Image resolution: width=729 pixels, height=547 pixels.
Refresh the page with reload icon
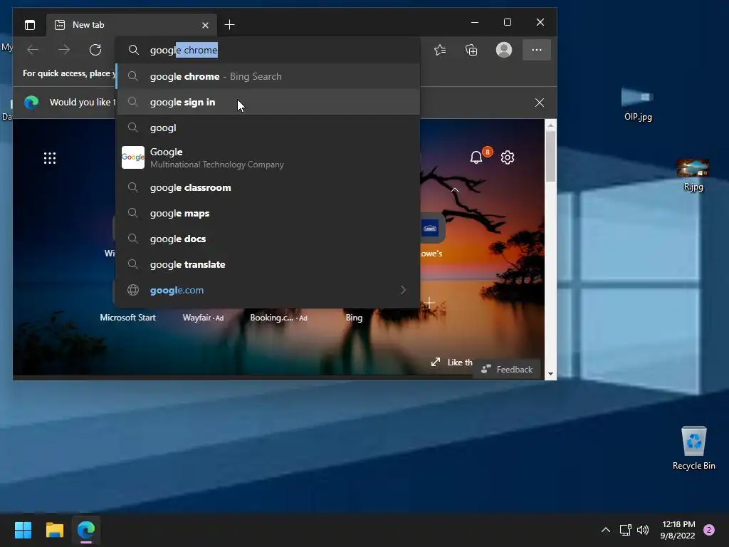click(x=95, y=50)
